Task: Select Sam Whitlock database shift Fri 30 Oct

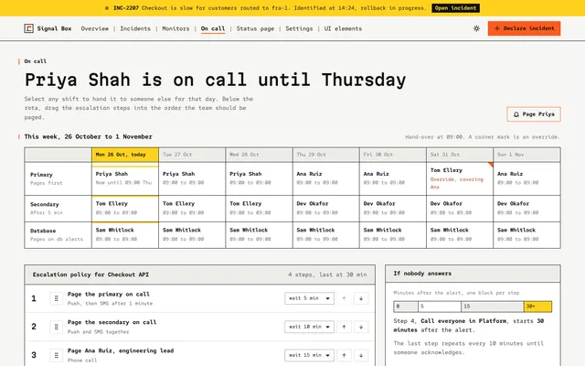Action: 393,235
